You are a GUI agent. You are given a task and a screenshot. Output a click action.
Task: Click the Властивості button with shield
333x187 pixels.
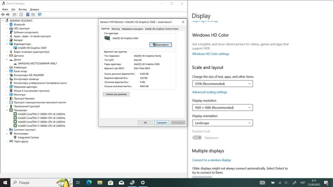point(161,45)
